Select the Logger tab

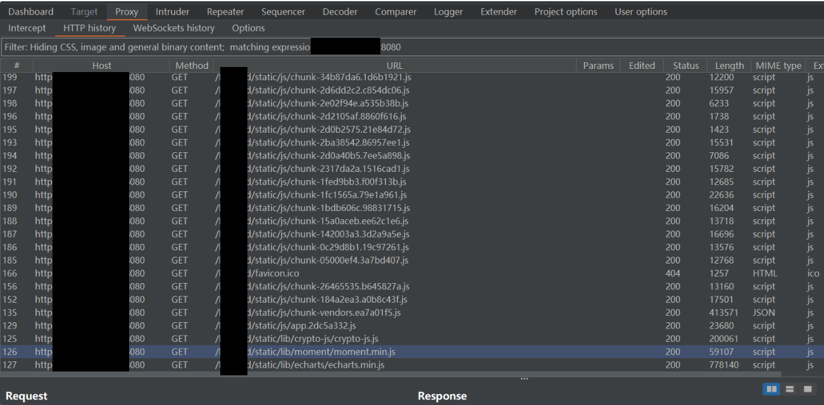tap(449, 11)
